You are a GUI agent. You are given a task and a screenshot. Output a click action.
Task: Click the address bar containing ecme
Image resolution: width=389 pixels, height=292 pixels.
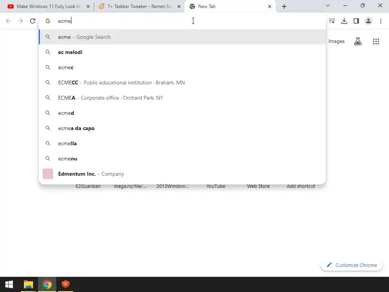(x=182, y=21)
